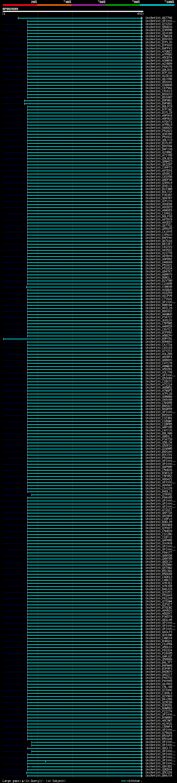
Task: Click label UniRef100_B9SG01
Action: 159,415
